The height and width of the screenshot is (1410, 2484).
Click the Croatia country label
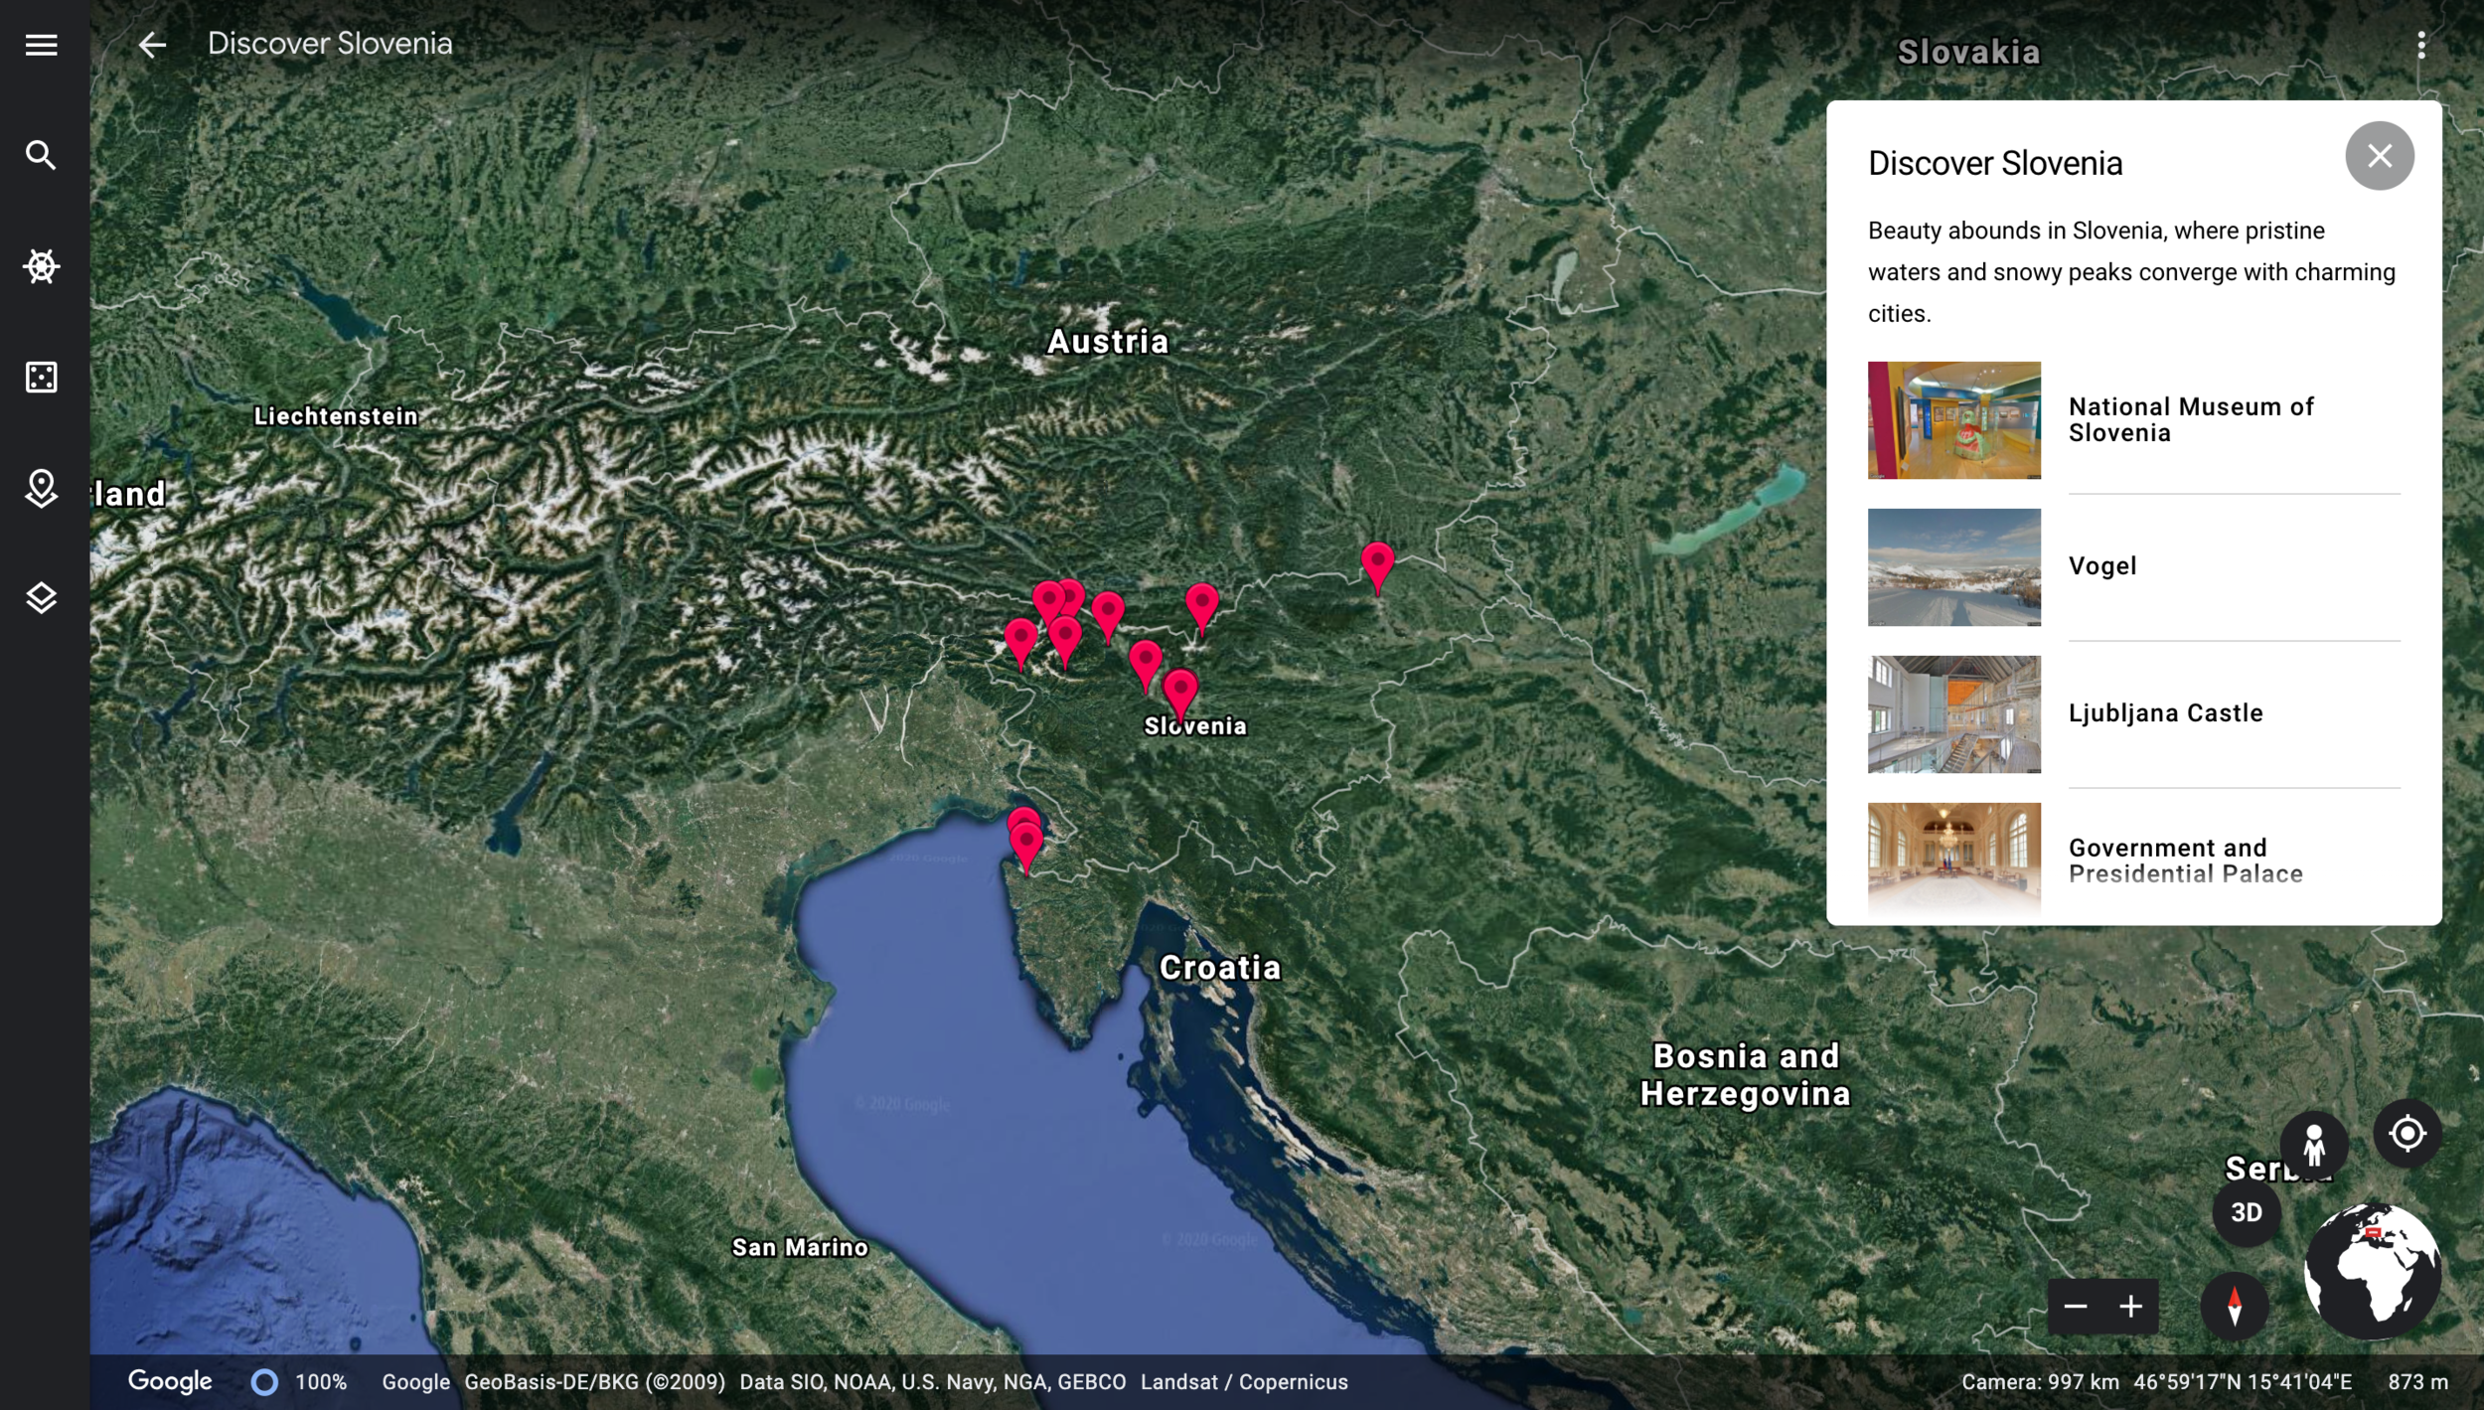pyautogui.click(x=1220, y=968)
